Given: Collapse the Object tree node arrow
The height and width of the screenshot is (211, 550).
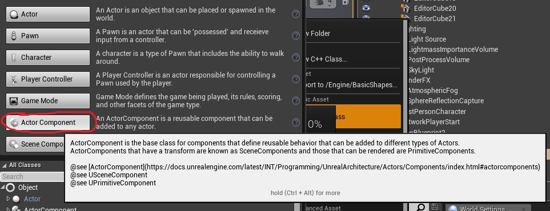Looking at the screenshot, I should click(x=2, y=188).
